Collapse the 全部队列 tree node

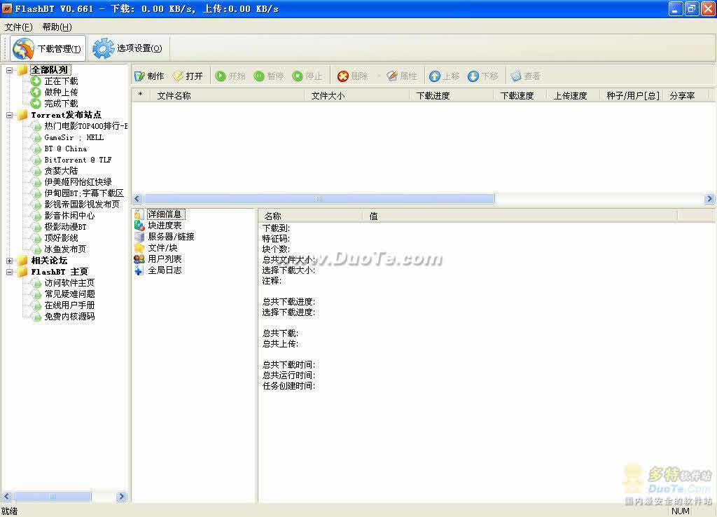pos(9,70)
